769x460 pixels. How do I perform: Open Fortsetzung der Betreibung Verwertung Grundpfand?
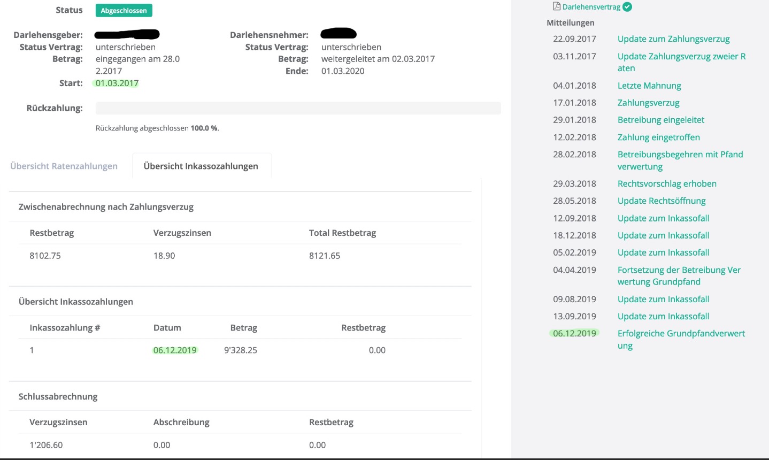pyautogui.click(x=679, y=276)
